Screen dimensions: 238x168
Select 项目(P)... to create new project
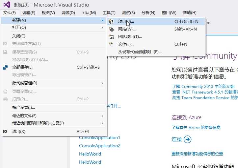click(156, 22)
